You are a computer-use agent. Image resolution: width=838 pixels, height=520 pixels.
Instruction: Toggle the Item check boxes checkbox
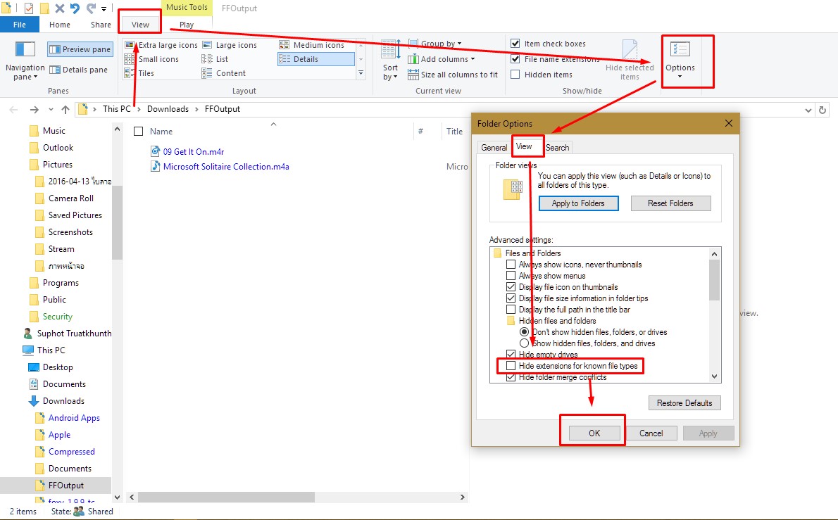point(515,43)
